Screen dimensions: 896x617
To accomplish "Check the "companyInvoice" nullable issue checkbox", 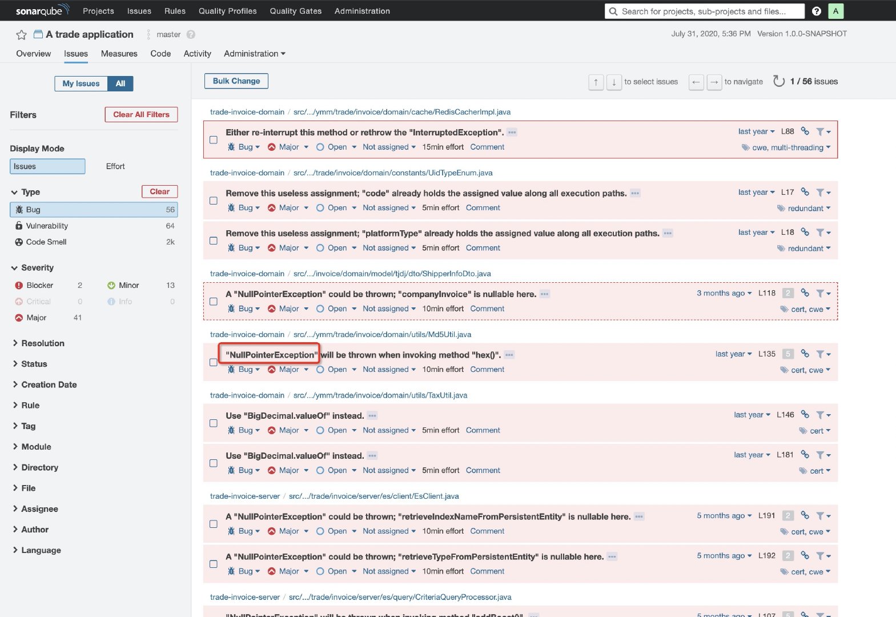I will [x=213, y=301].
